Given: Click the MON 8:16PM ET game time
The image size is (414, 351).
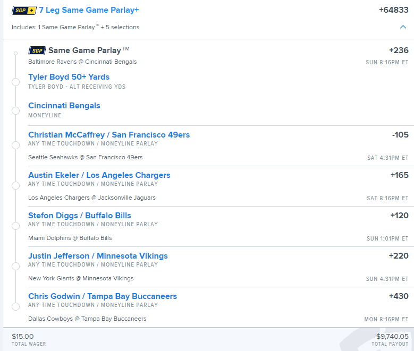Looking at the screenshot, I should tap(386, 319).
